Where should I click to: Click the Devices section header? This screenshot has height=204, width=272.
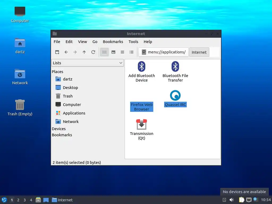[x=59, y=129]
